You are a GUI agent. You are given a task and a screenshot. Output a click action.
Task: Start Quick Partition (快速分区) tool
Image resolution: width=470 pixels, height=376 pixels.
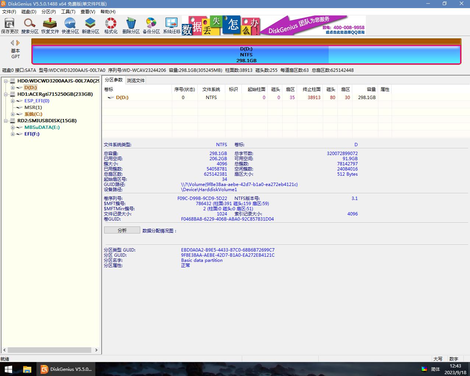coord(70,26)
